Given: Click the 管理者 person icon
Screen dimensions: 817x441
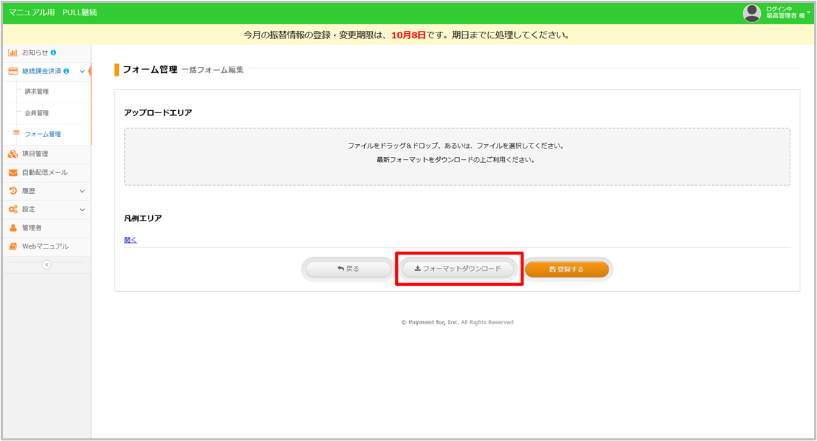Looking at the screenshot, I should [13, 228].
